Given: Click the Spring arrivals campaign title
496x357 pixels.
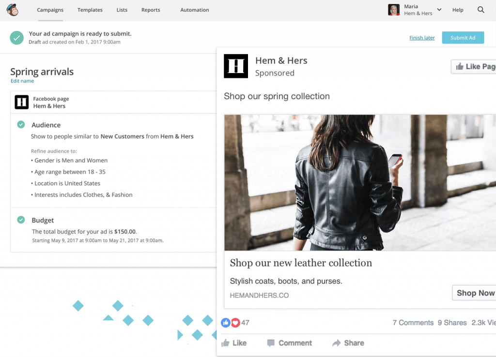Looking at the screenshot, I should 42,72.
